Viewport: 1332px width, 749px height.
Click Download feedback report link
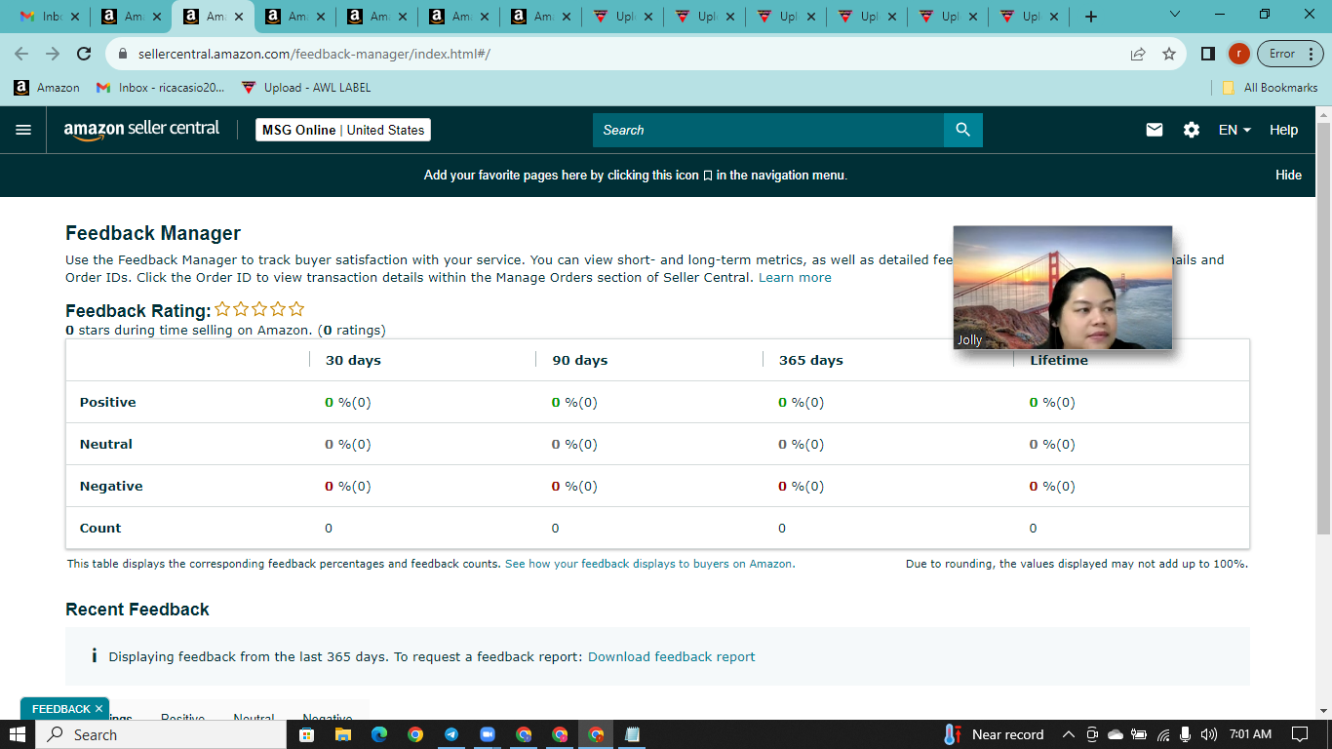tap(671, 656)
